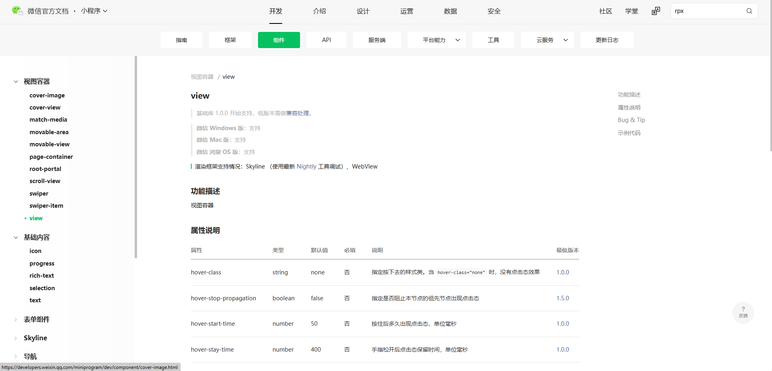Expand the 表单组件 sidebar section
This screenshot has height=371, width=772.
(x=16, y=320)
